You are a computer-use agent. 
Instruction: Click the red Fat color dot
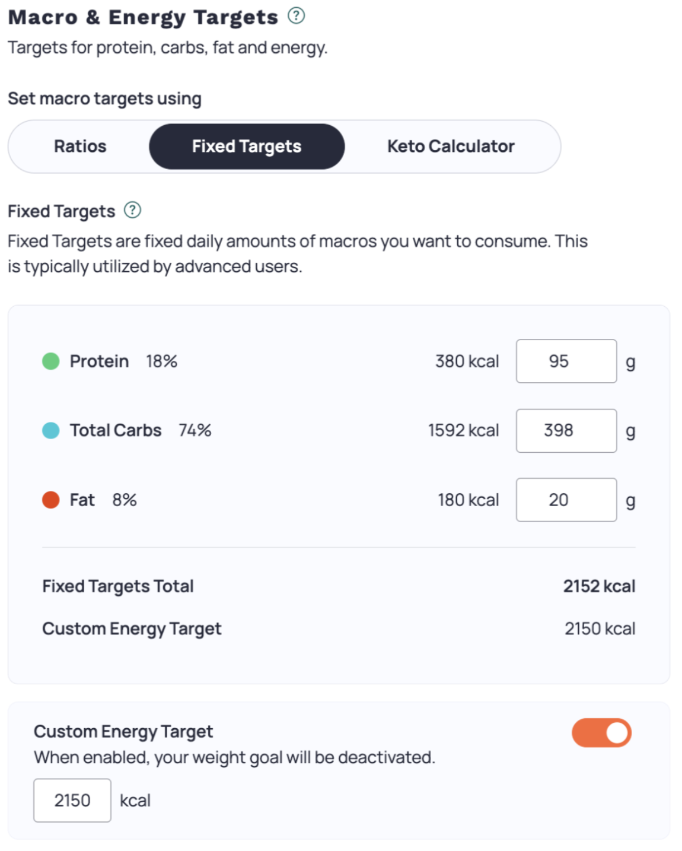51,500
